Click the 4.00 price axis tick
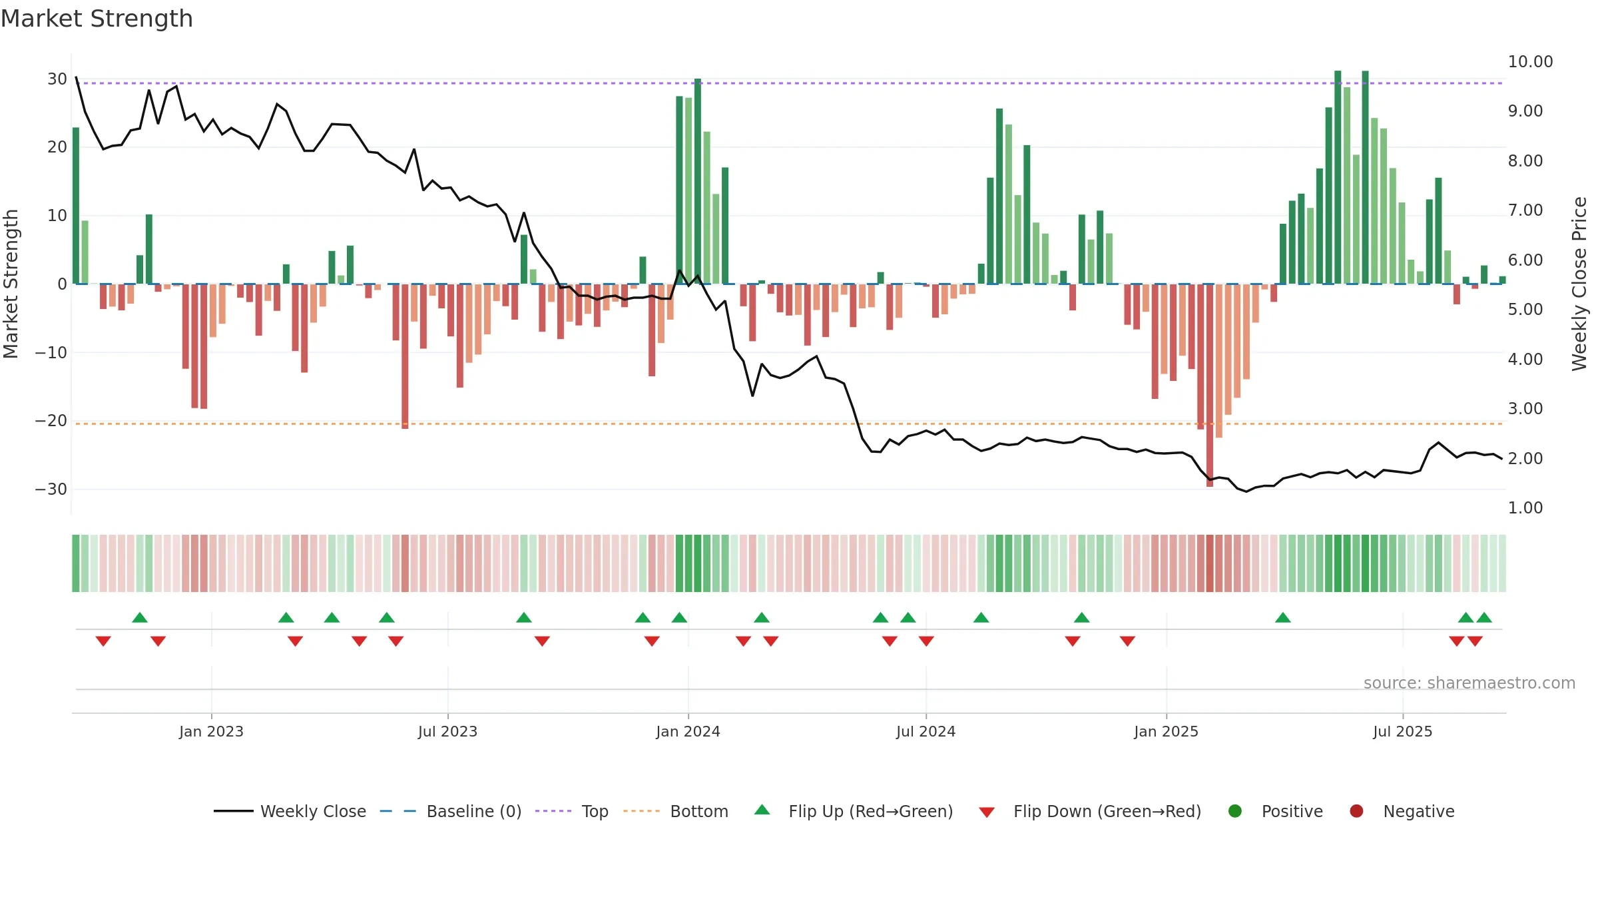 click(x=1525, y=359)
